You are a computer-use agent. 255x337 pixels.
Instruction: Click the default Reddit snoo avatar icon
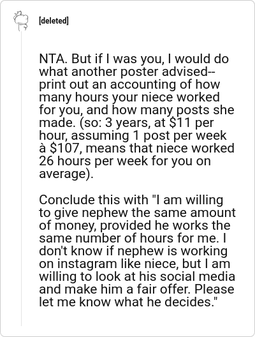[x=21, y=20]
